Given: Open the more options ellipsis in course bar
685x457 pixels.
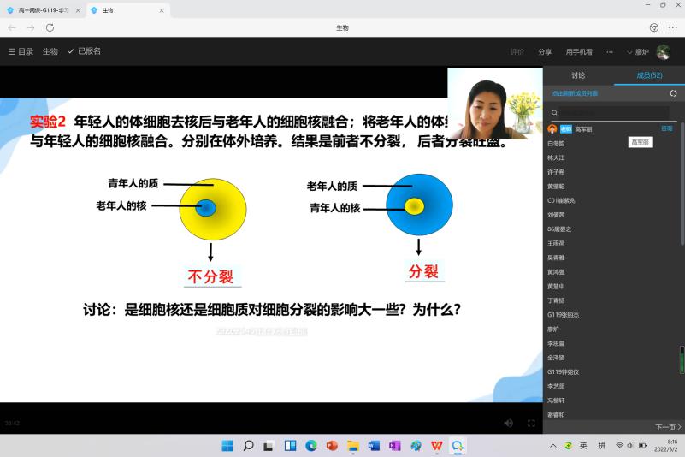Looking at the screenshot, I should click(610, 51).
